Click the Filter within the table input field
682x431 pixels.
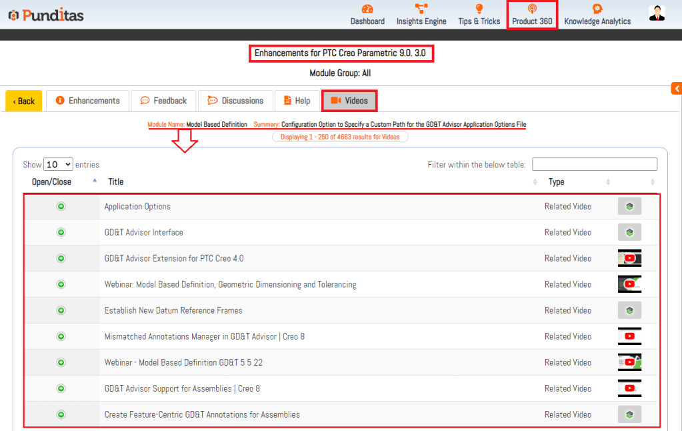pos(594,165)
